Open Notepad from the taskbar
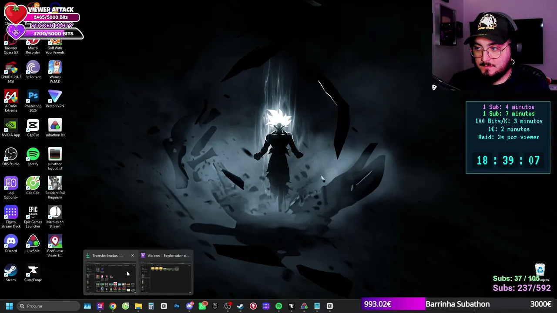The height and width of the screenshot is (313, 557). (x=317, y=306)
